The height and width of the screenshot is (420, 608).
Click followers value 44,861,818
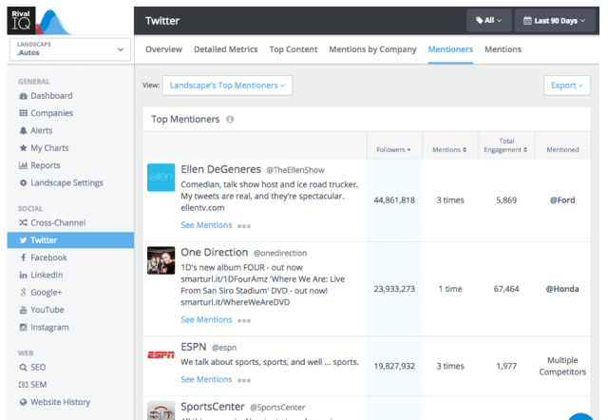tap(394, 200)
